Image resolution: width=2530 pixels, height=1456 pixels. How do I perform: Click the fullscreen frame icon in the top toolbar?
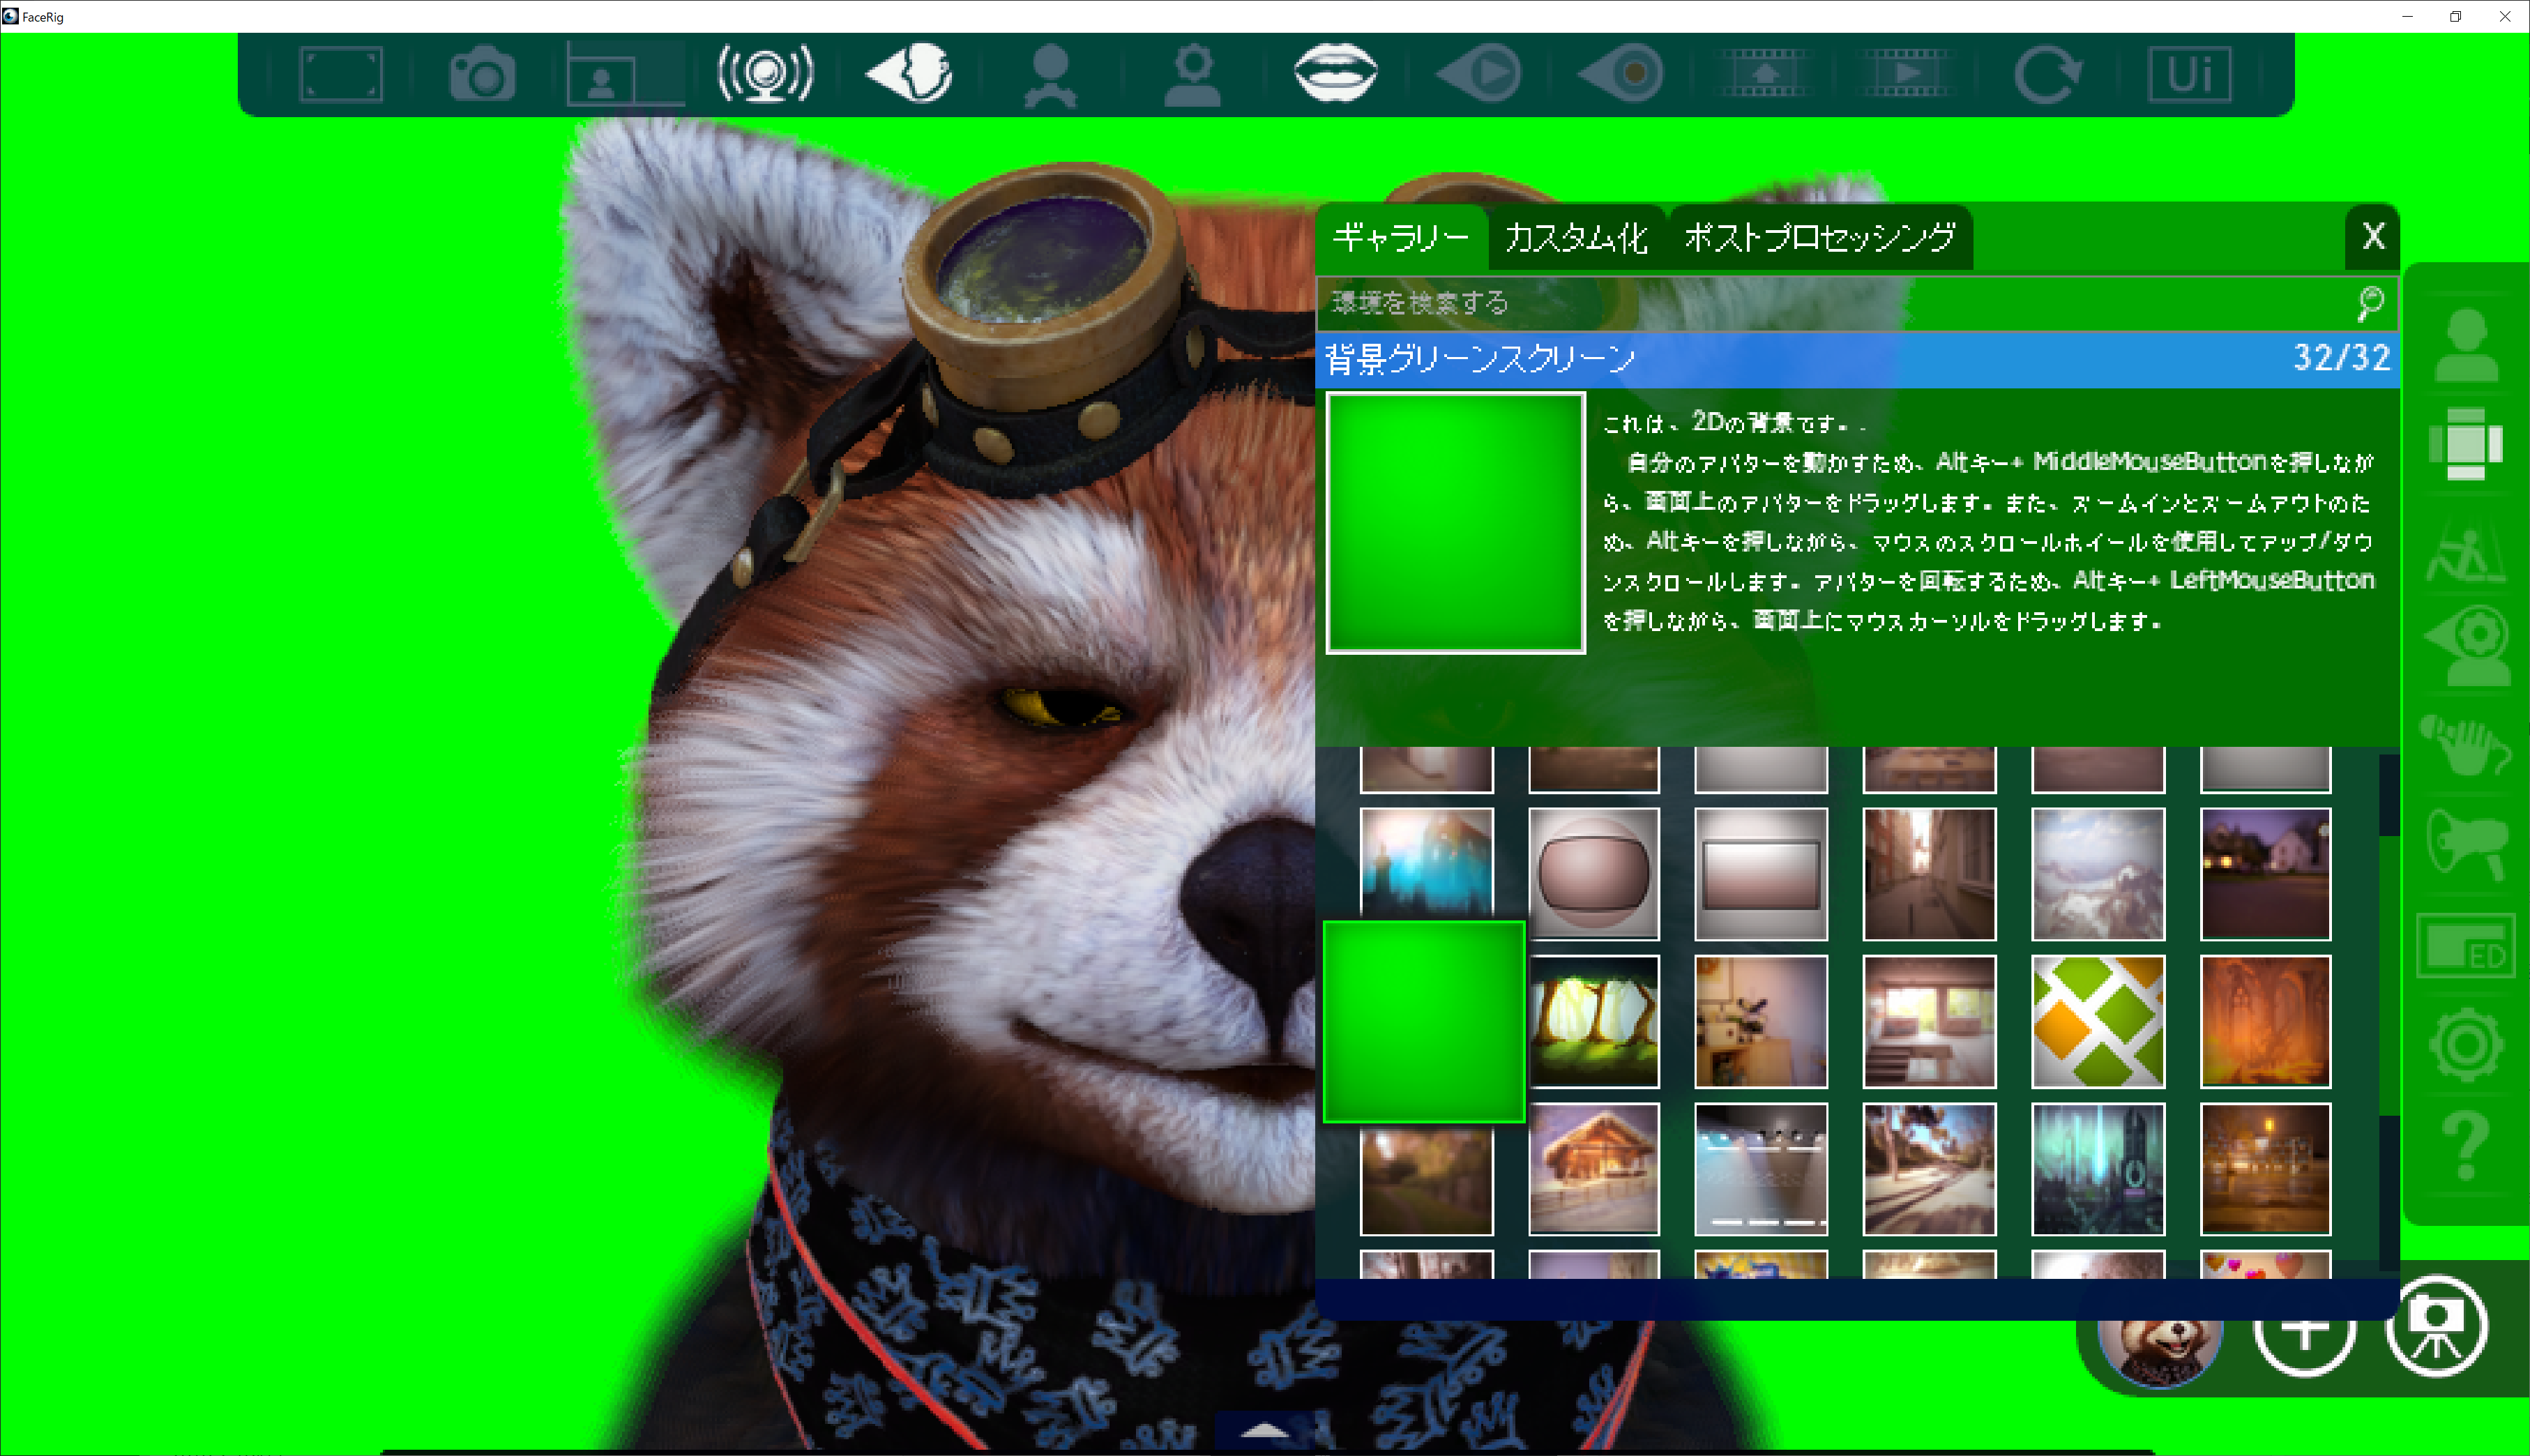coord(341,74)
